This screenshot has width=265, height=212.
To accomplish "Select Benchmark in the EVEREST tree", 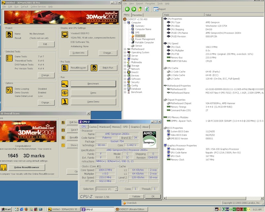I will pyautogui.click(x=137, y=92).
